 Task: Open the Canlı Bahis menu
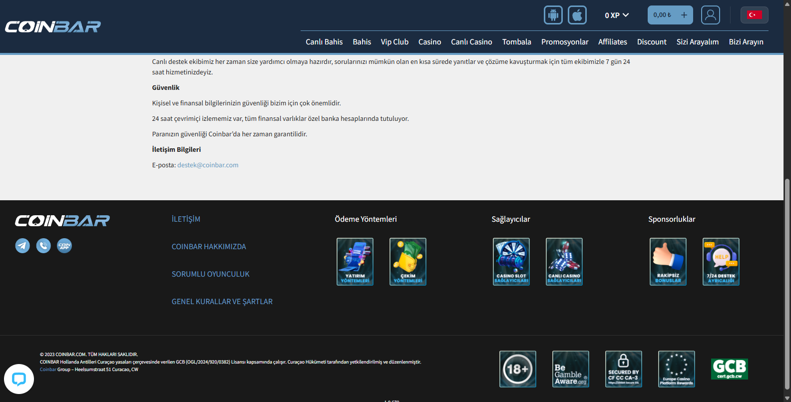(324, 42)
